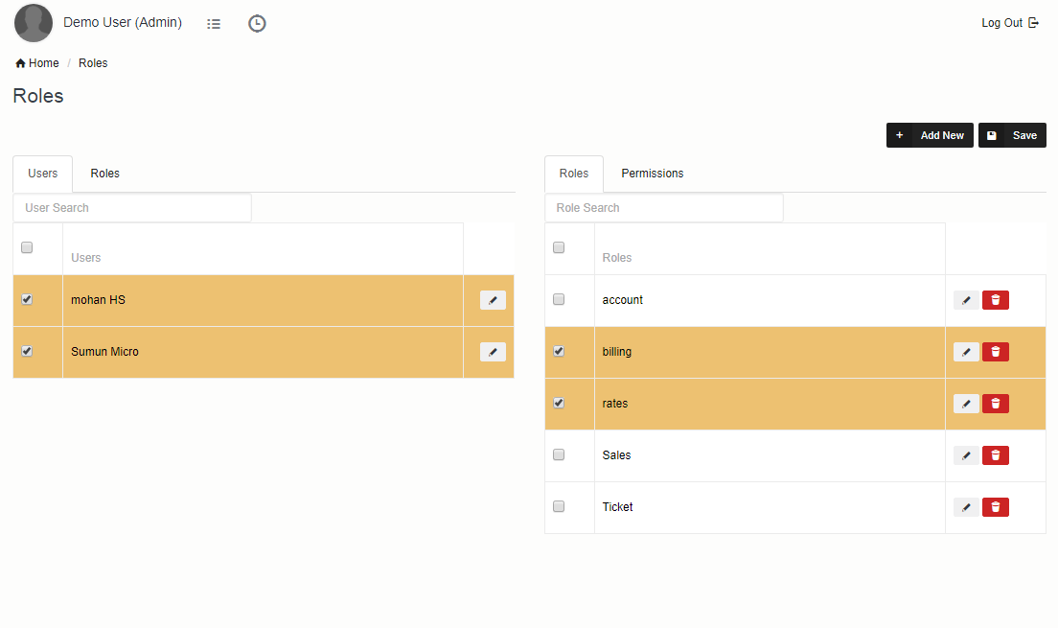Click the clock history icon in header
Viewport: 1058px width, 628px height.
(257, 24)
